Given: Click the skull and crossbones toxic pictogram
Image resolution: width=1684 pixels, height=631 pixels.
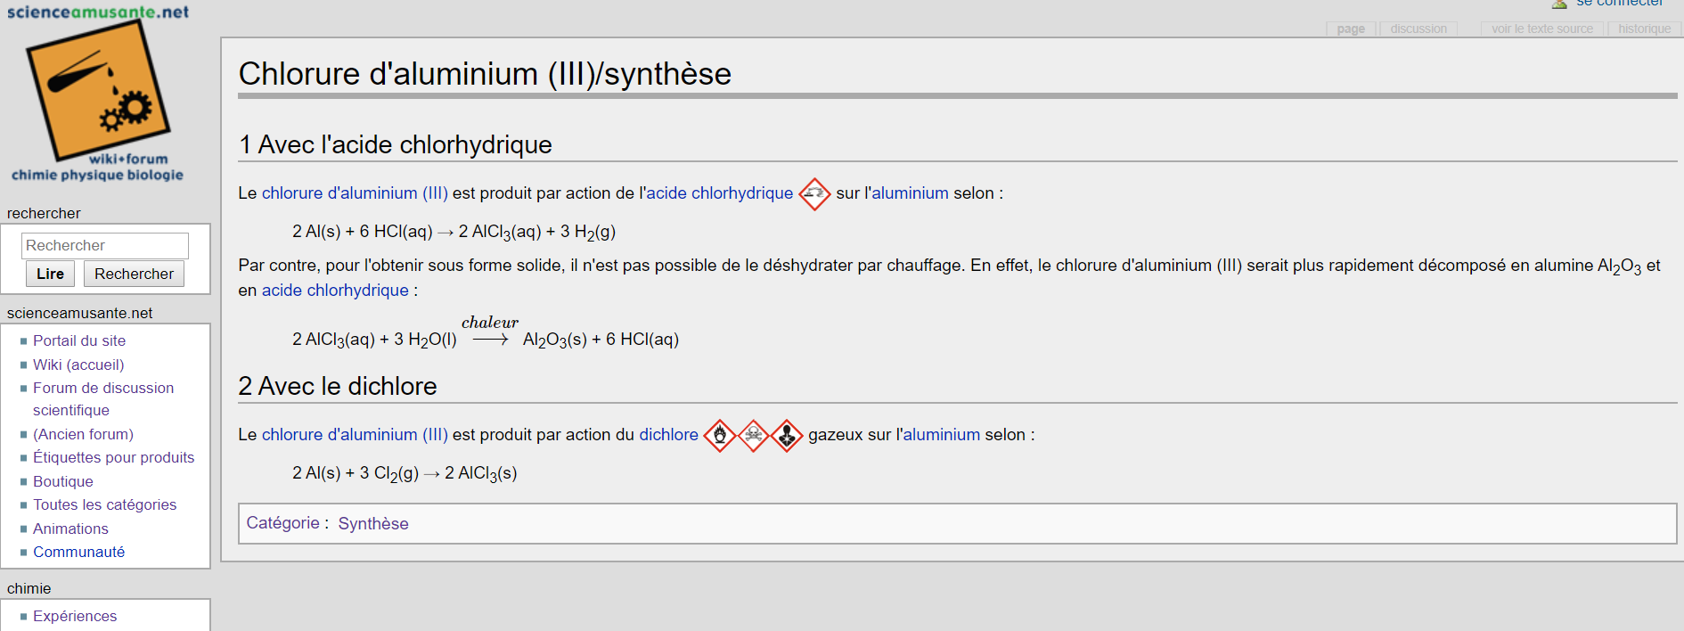Looking at the screenshot, I should click(754, 435).
